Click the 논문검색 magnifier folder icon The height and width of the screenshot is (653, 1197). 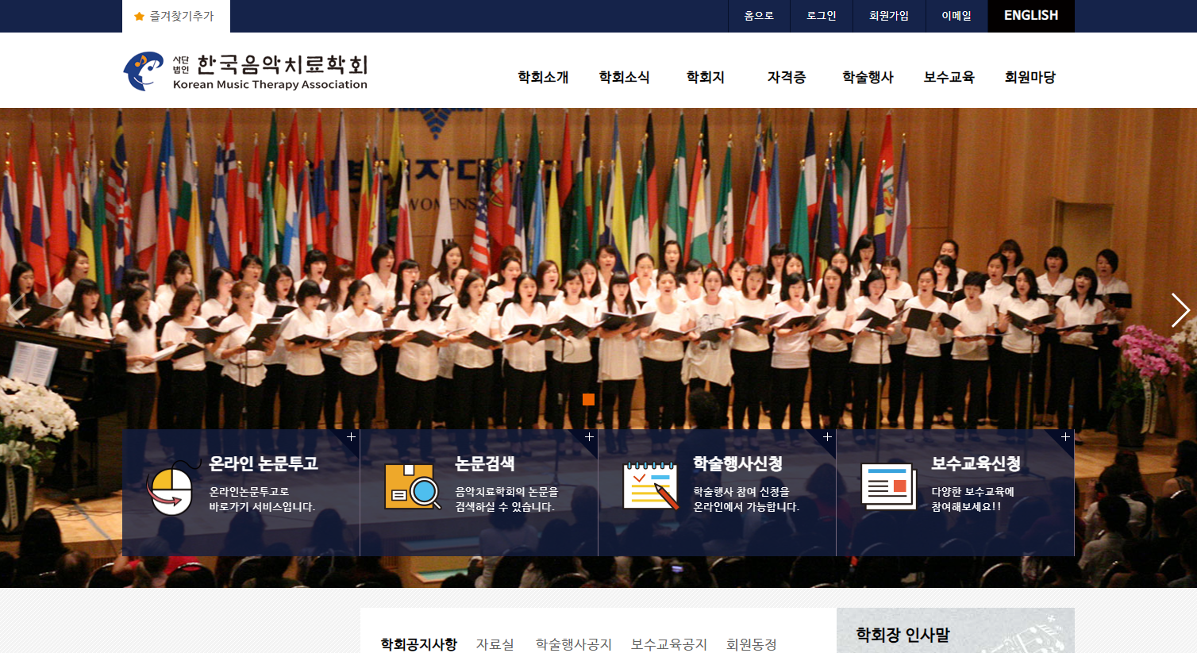[x=413, y=486]
